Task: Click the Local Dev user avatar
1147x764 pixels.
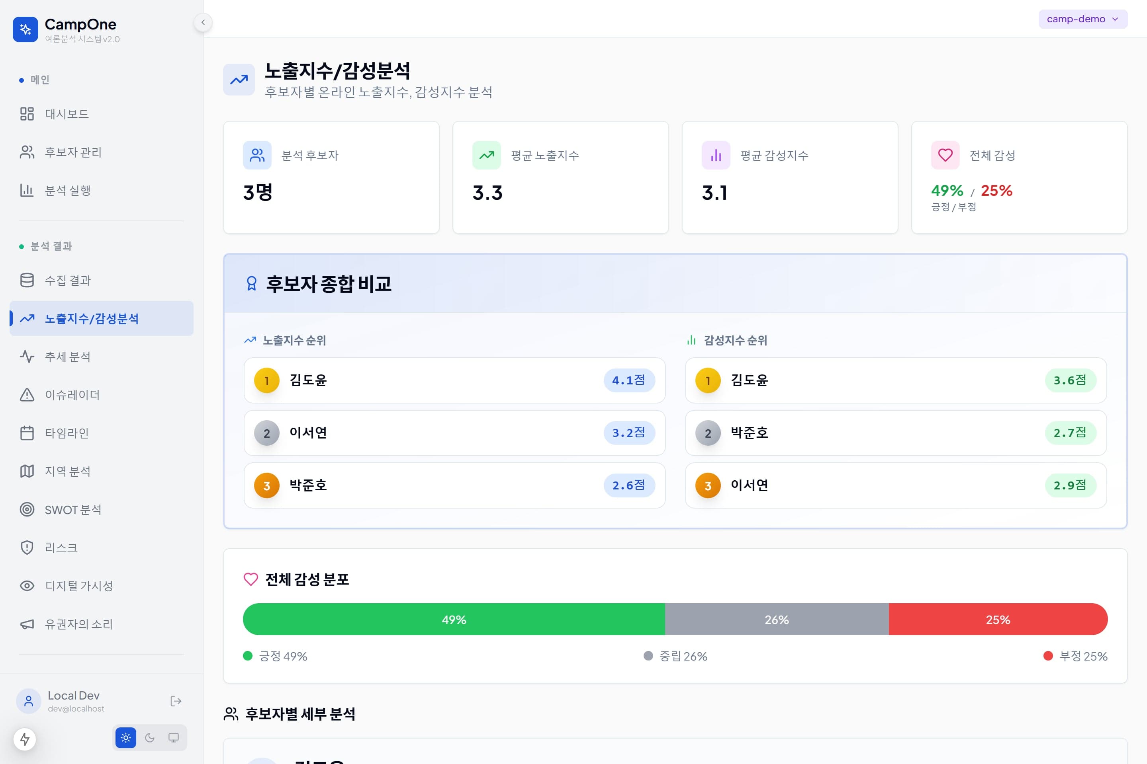Action: pos(29,701)
